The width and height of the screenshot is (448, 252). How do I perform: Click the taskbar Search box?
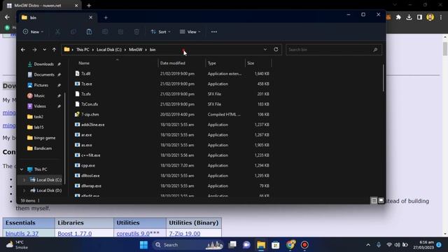188,245
